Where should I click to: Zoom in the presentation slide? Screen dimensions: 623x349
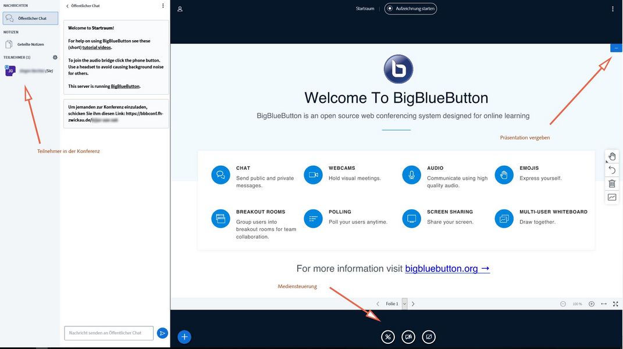click(x=592, y=304)
